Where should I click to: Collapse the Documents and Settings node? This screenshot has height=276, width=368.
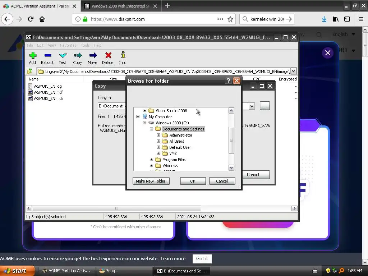click(151, 129)
